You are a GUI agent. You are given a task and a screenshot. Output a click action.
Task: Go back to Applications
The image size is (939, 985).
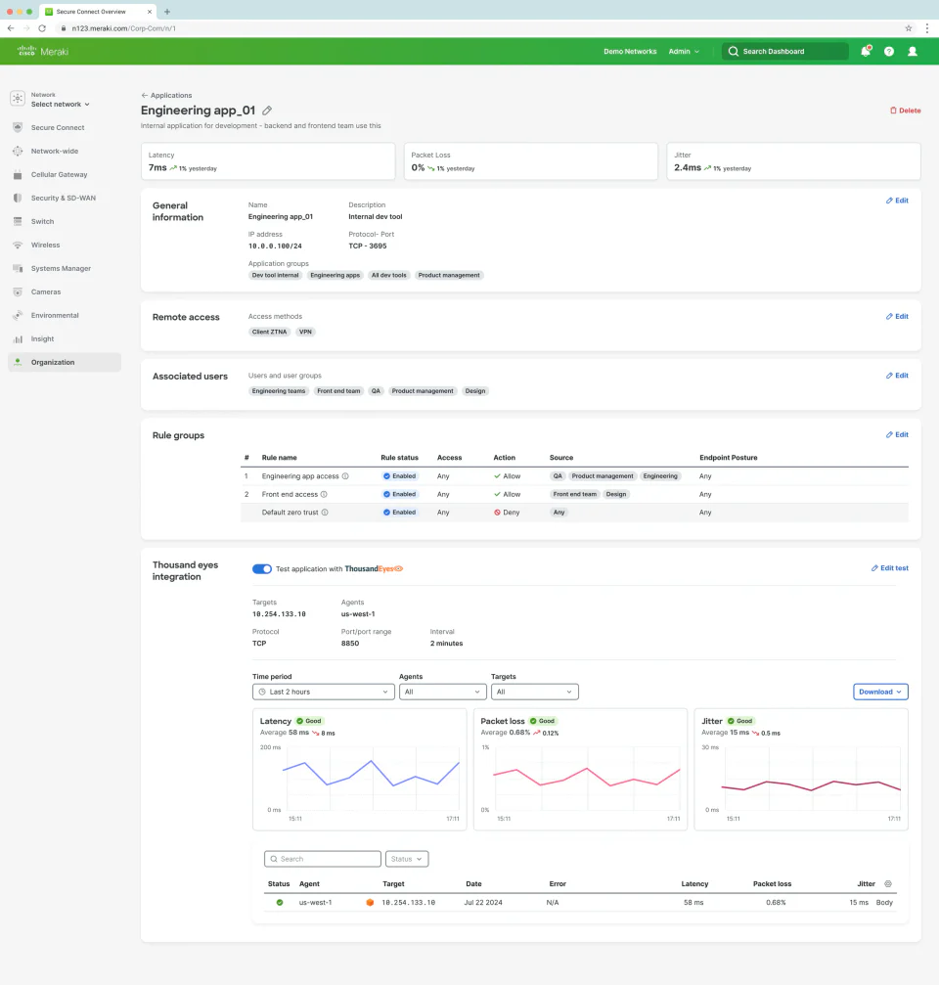point(166,96)
